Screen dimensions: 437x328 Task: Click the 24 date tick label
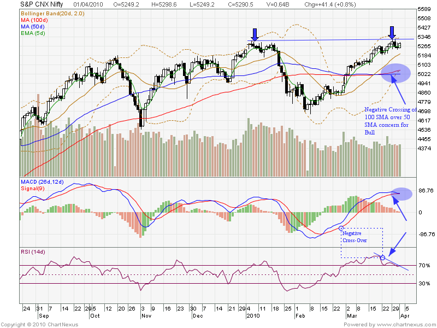(x=26, y=309)
